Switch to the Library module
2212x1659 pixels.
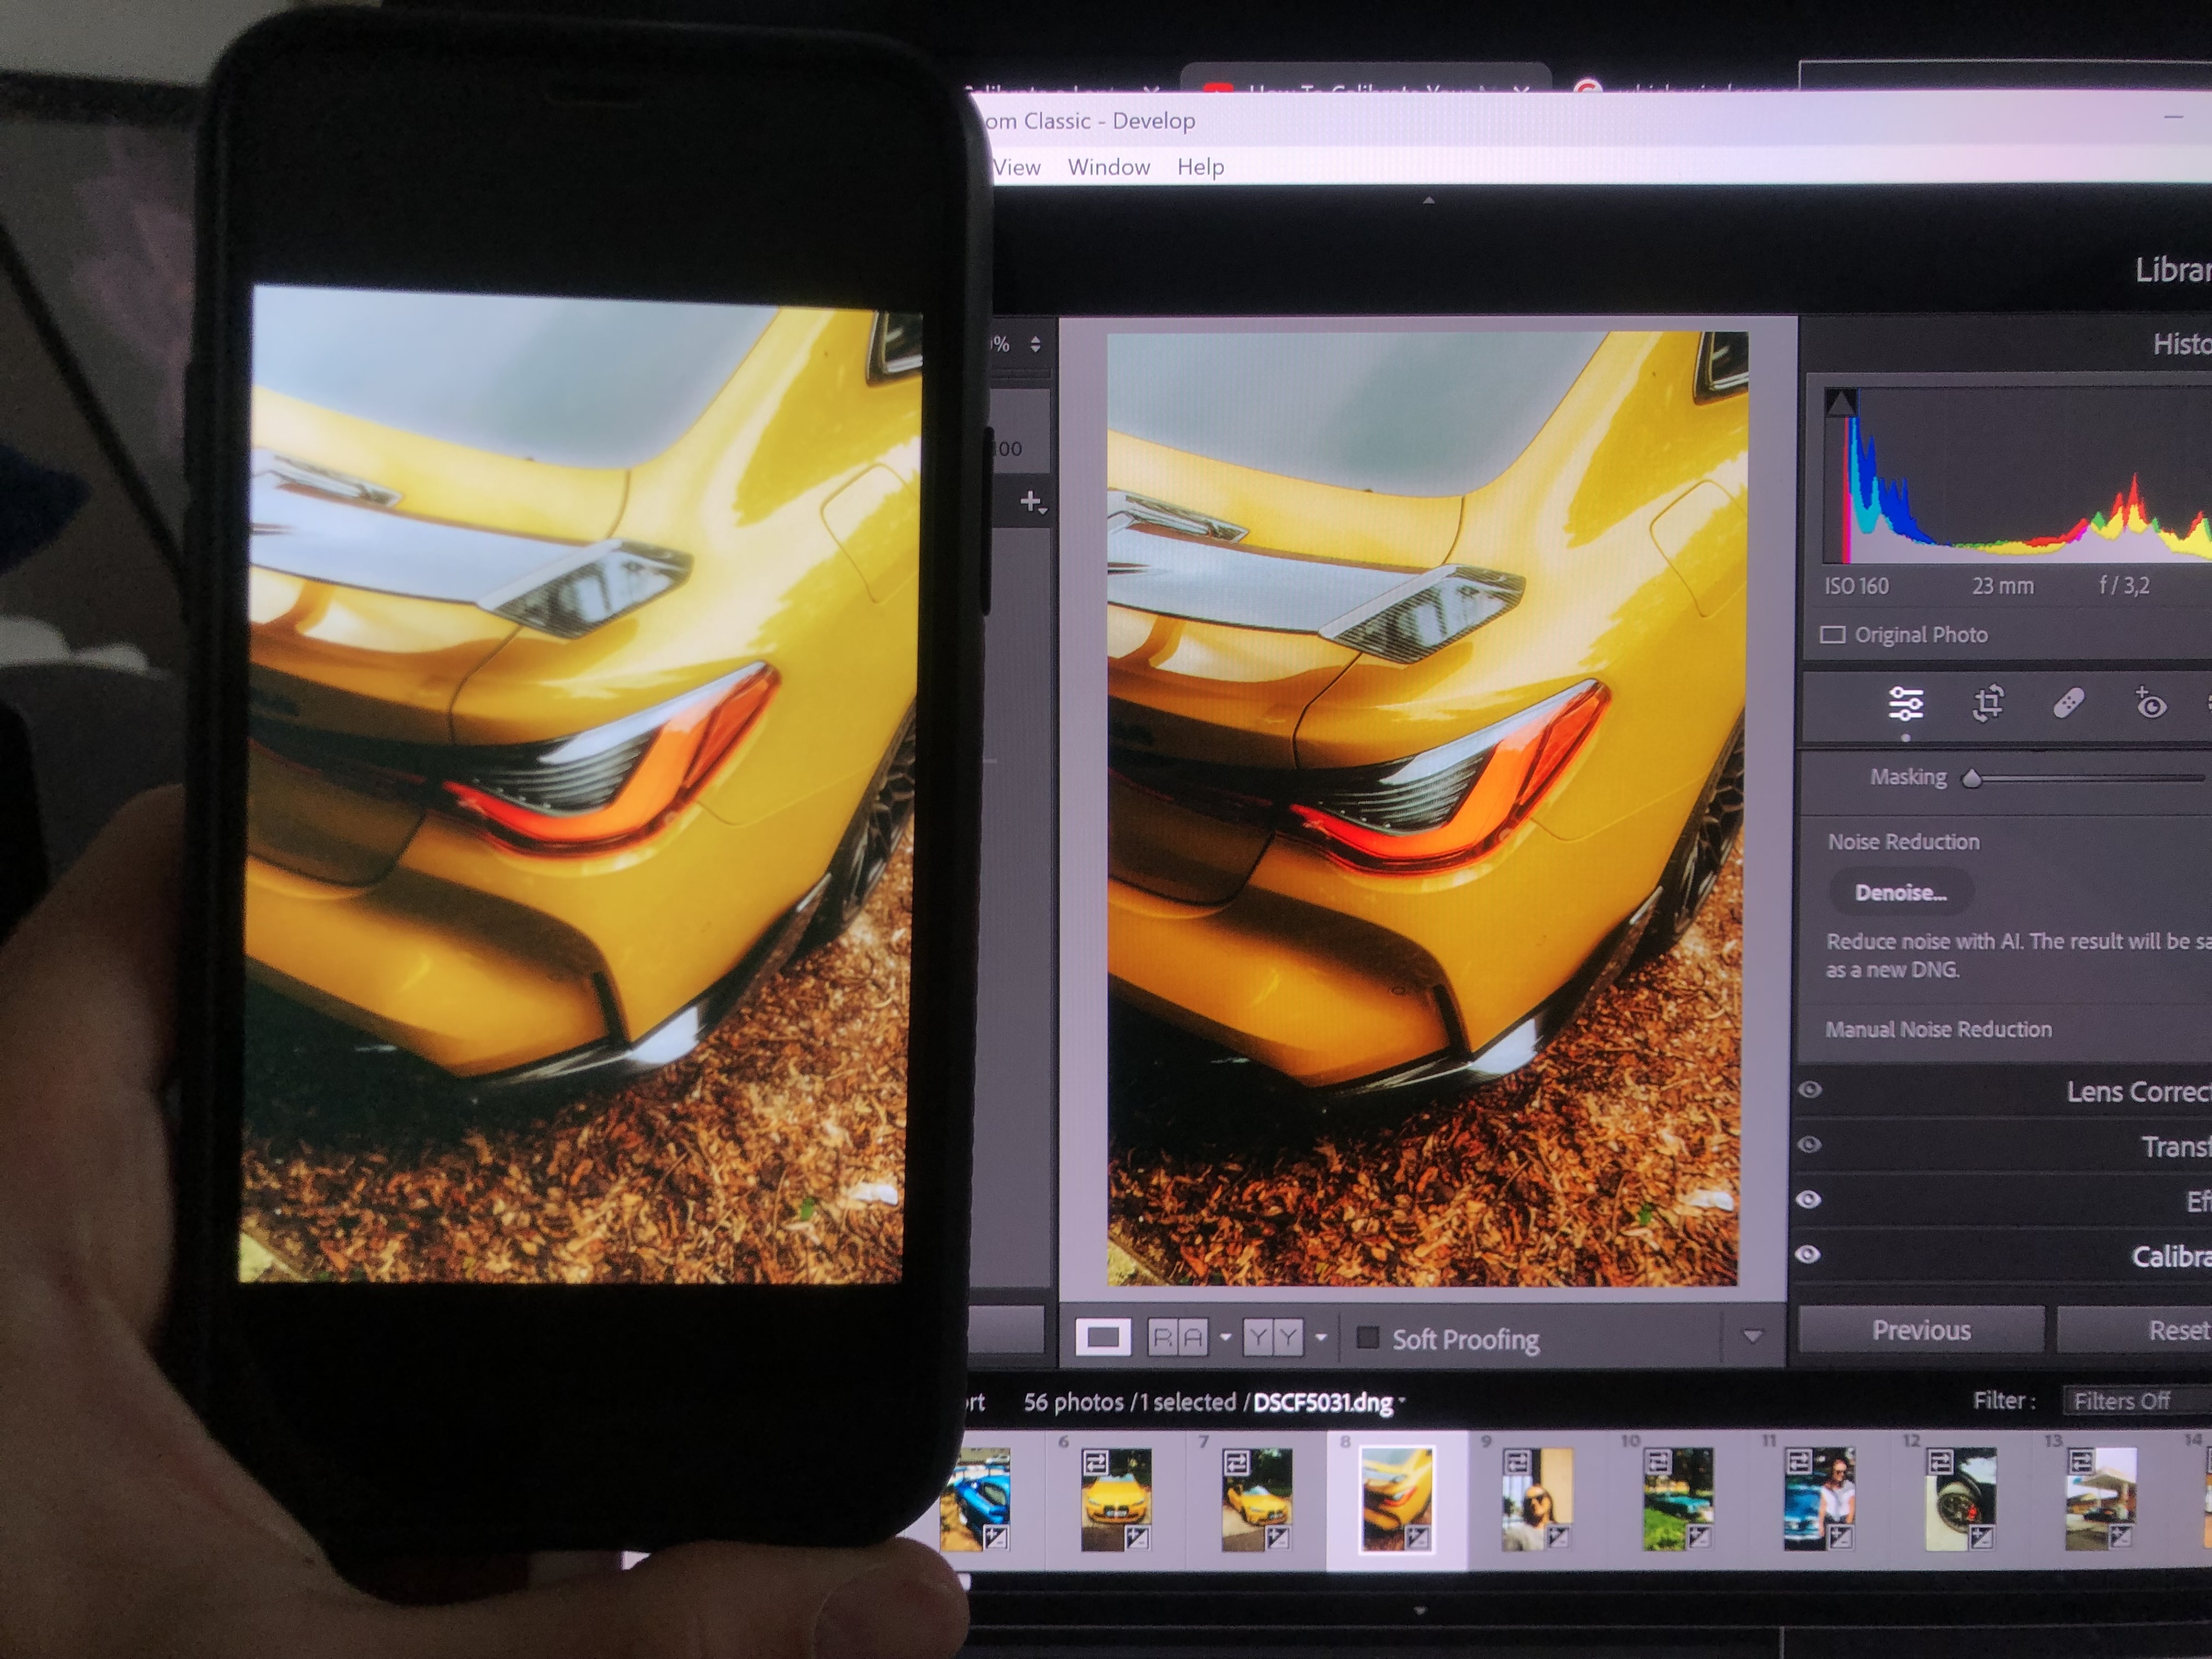(2173, 270)
